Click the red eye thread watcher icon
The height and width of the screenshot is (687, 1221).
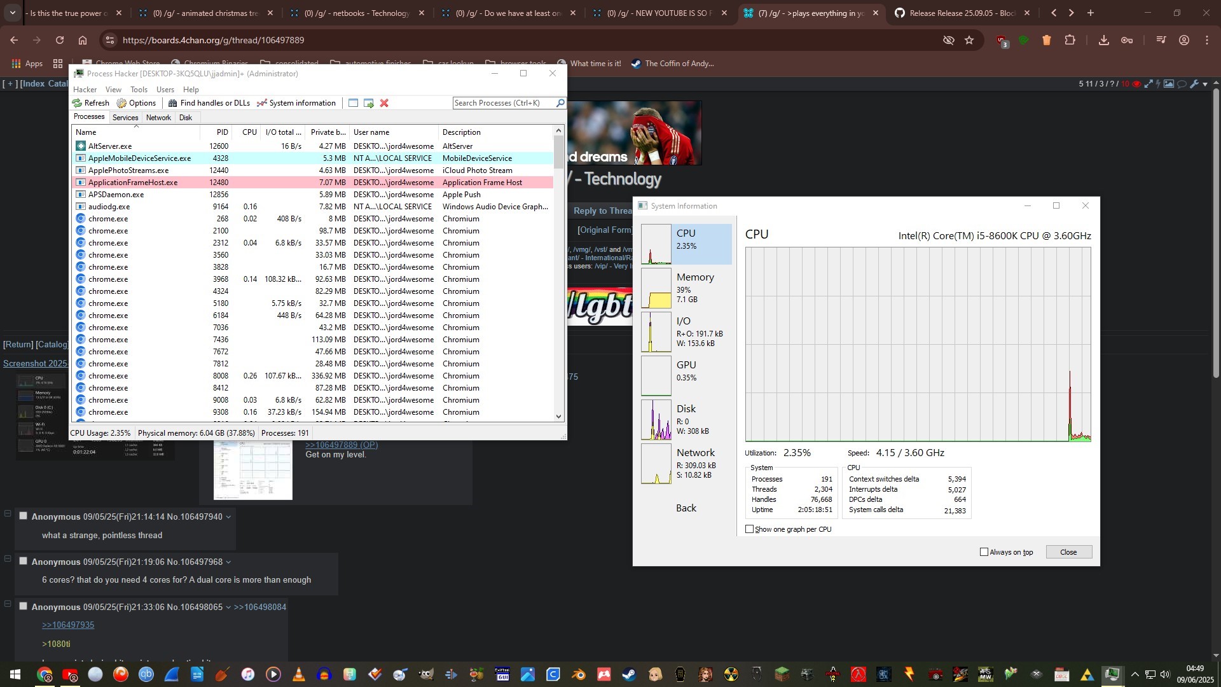pos(1136,84)
